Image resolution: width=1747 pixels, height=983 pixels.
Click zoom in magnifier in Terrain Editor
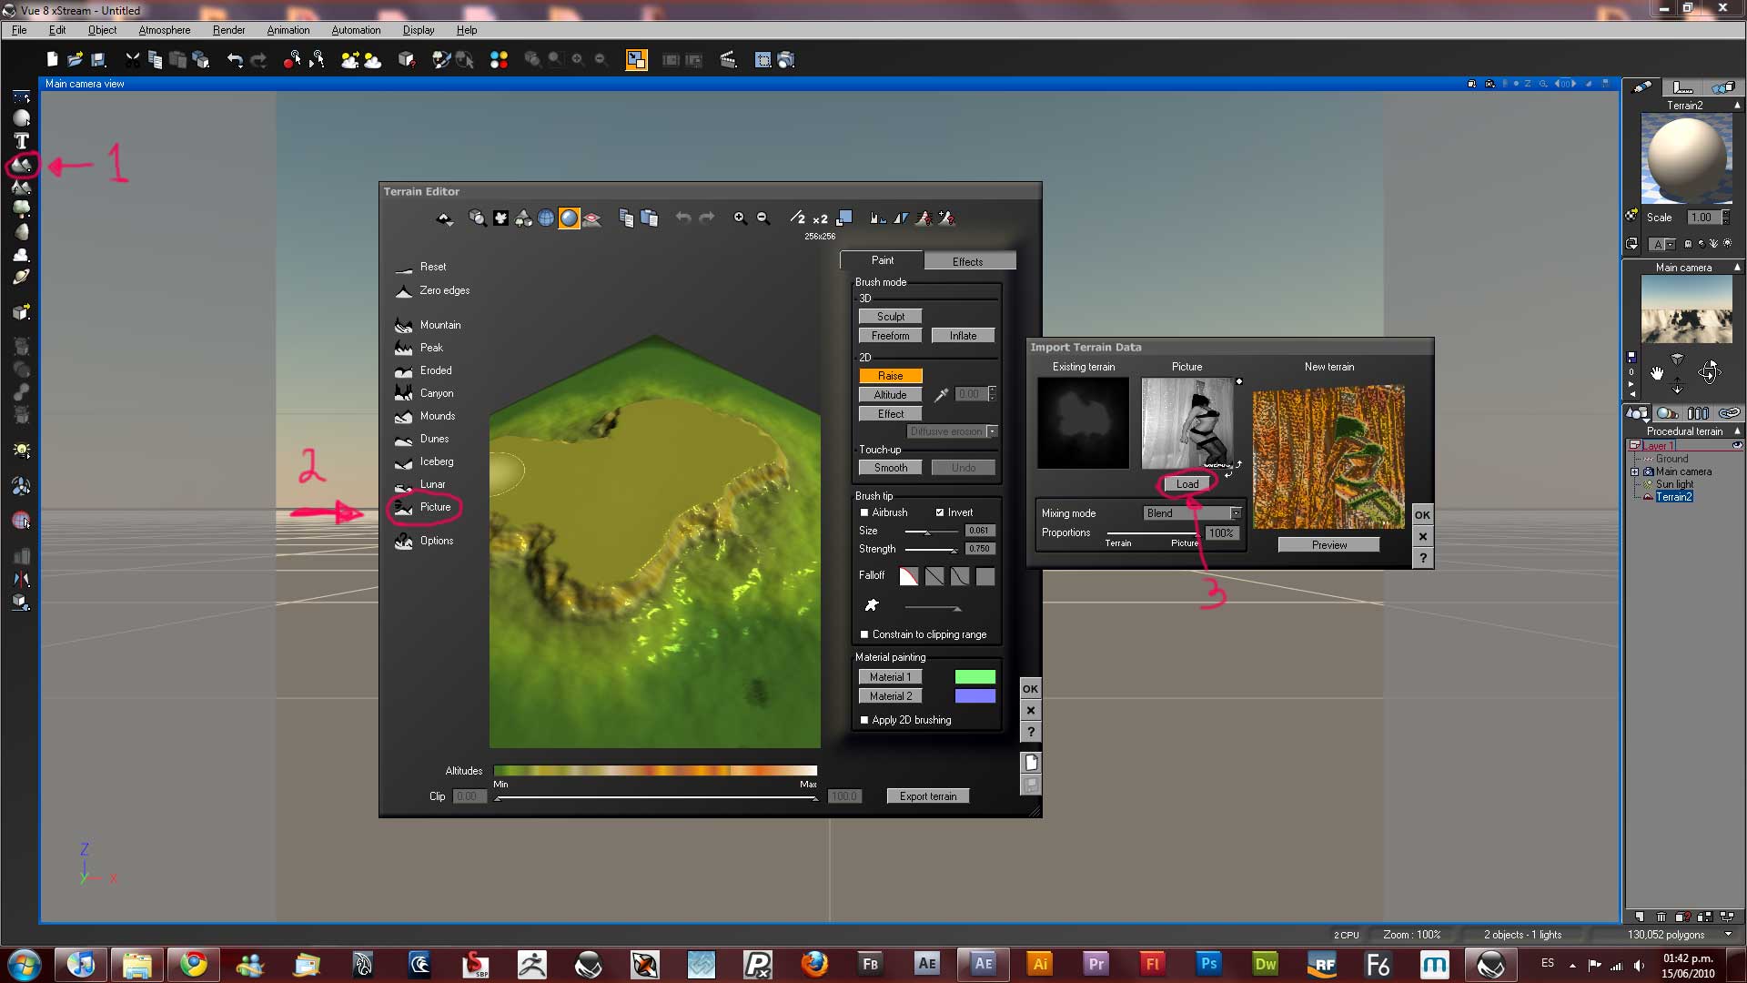[740, 218]
